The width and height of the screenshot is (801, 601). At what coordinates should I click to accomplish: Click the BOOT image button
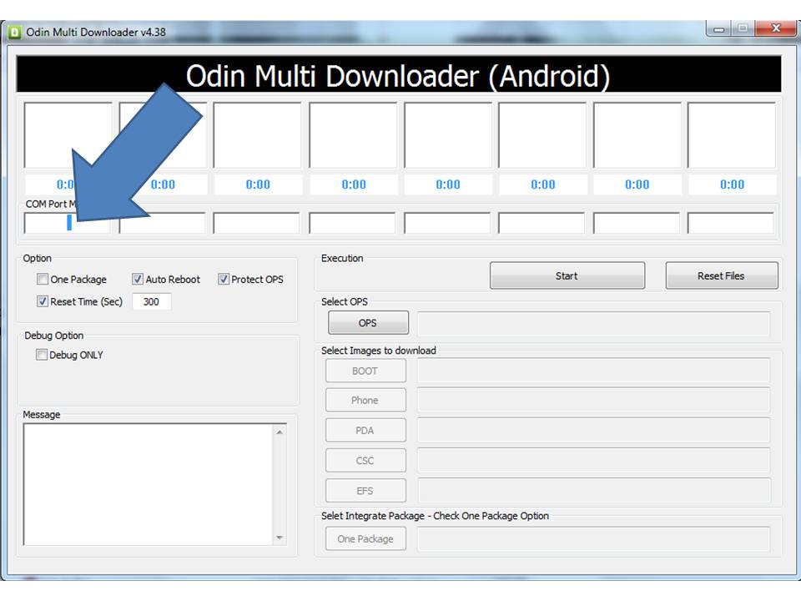coord(365,371)
